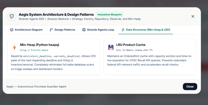Click the min(return_deadline, warranty_deadline) code text
Image resolution: width=208 pixels, height=105 pixels.
pos(52,56)
